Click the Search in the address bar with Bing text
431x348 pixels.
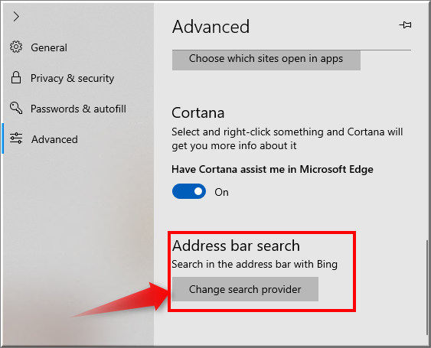pos(254,264)
